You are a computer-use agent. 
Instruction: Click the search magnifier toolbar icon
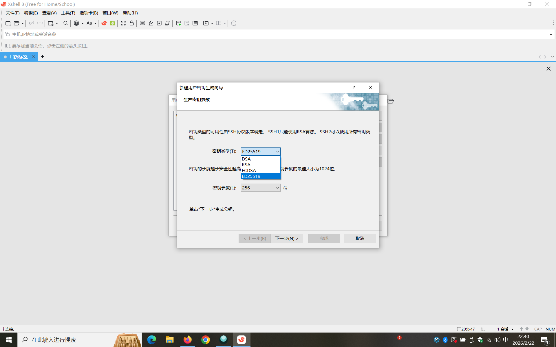click(66, 23)
